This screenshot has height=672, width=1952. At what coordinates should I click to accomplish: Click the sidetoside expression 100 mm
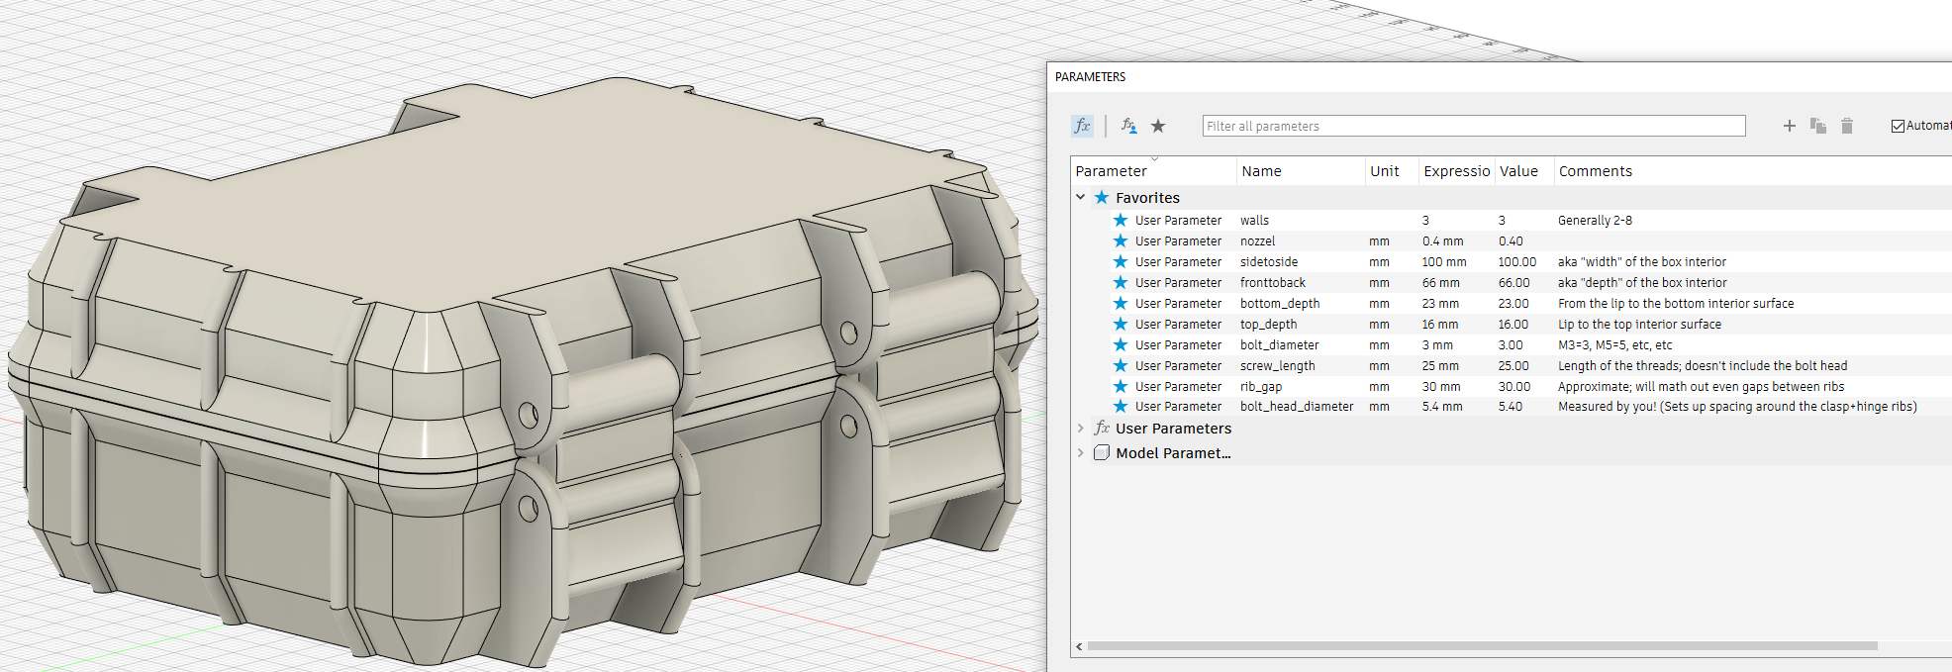pos(1444,262)
